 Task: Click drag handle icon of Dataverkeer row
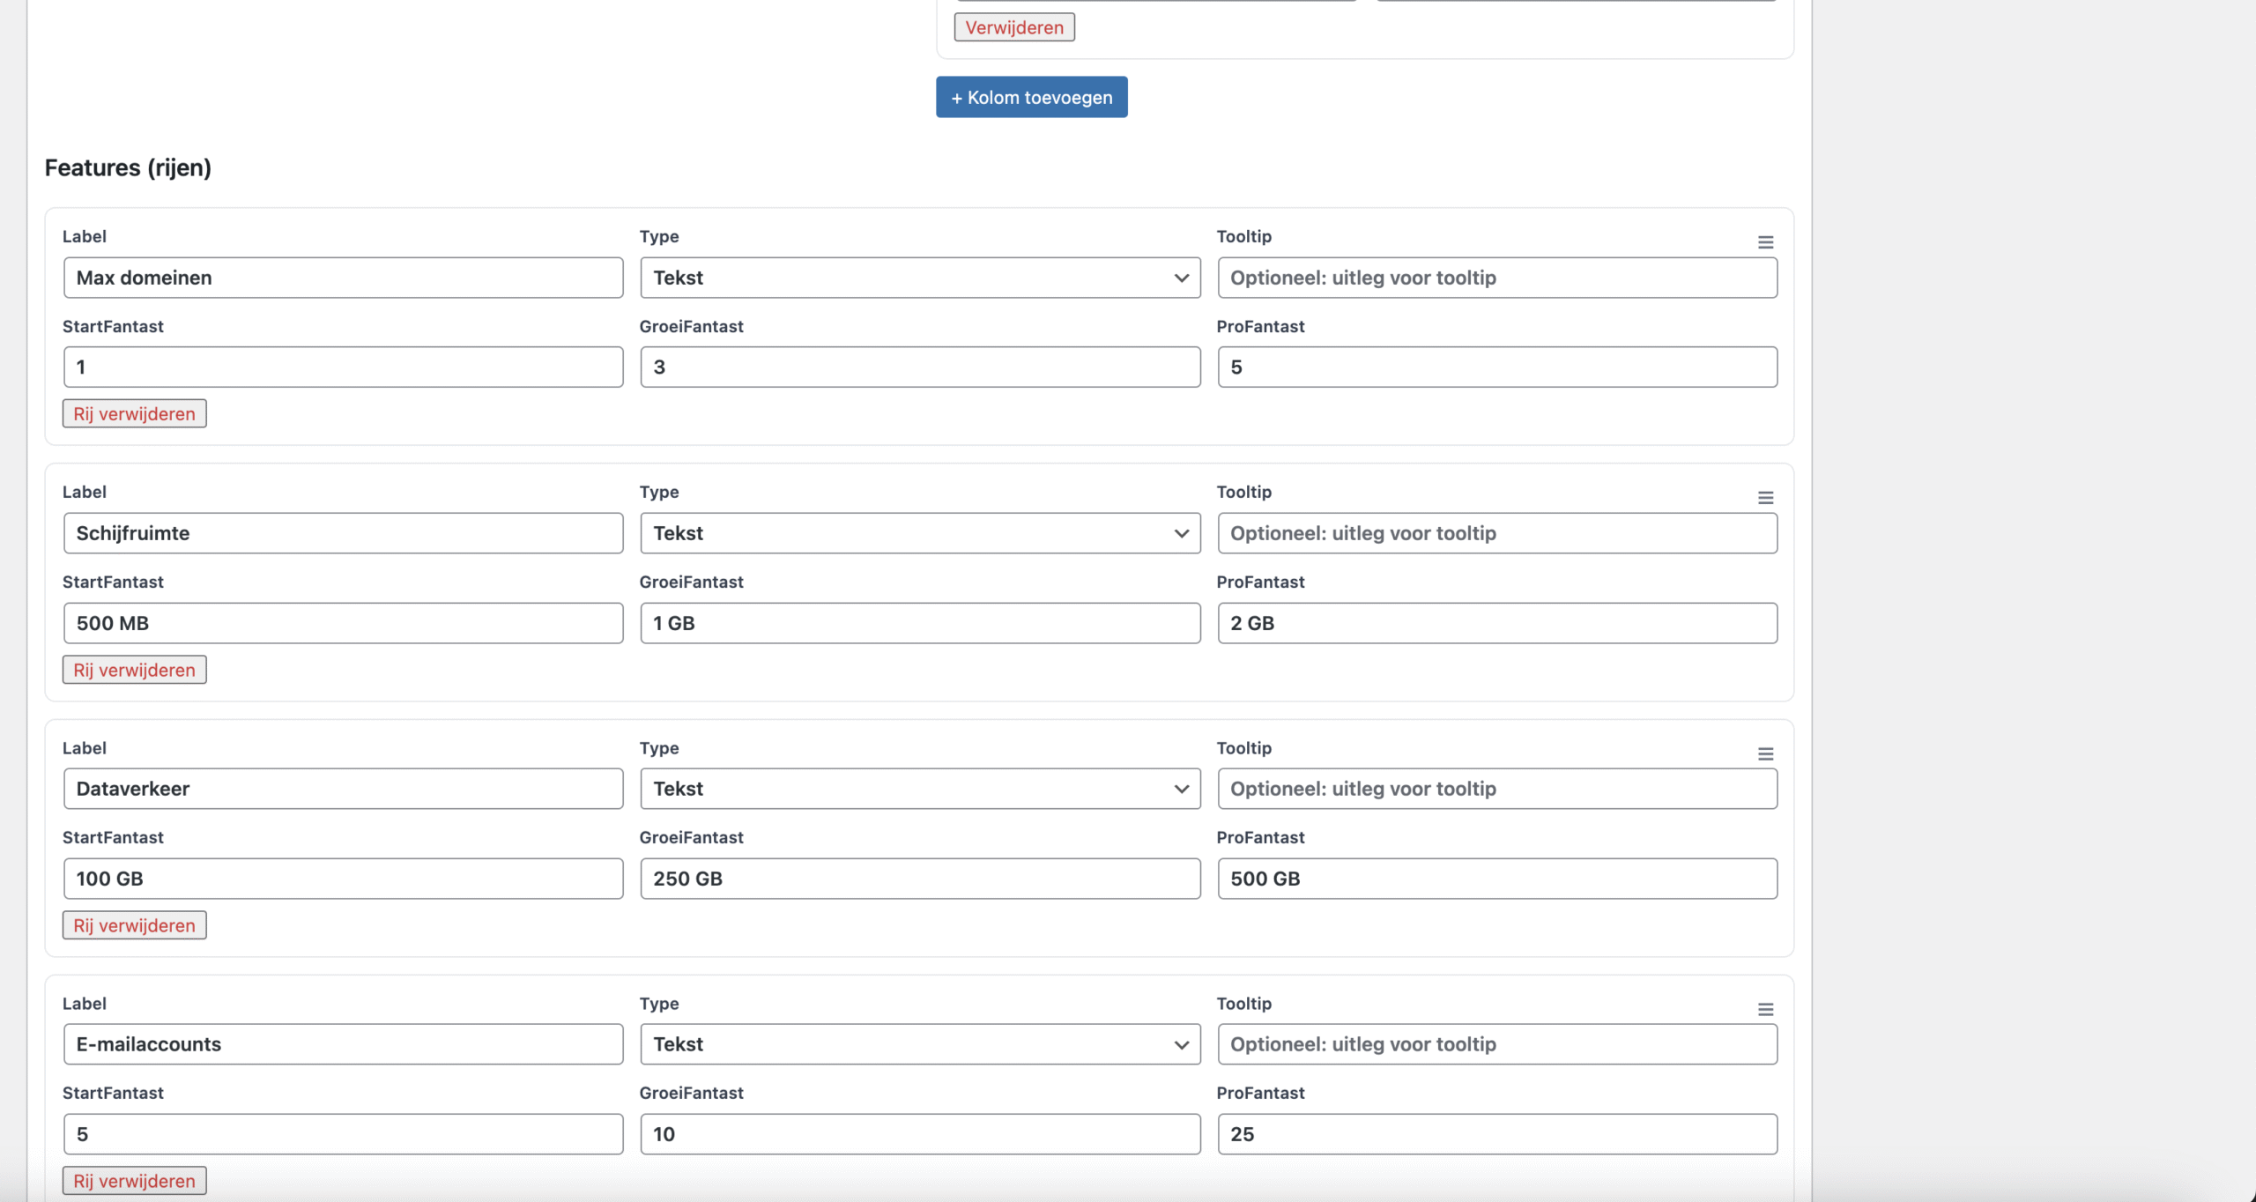(x=1765, y=753)
